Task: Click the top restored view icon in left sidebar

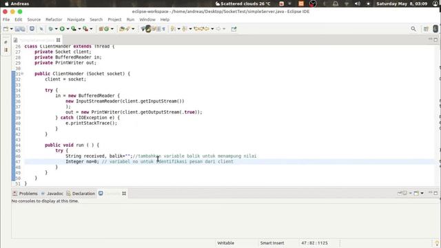Action: click(x=6, y=42)
